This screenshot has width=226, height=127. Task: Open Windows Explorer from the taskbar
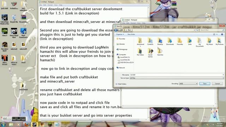[x=11, y=125]
